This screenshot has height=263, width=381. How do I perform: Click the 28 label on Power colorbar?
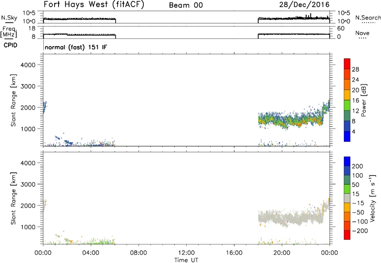pos(355,69)
